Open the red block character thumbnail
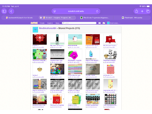The image size is (152, 114). [111, 39]
